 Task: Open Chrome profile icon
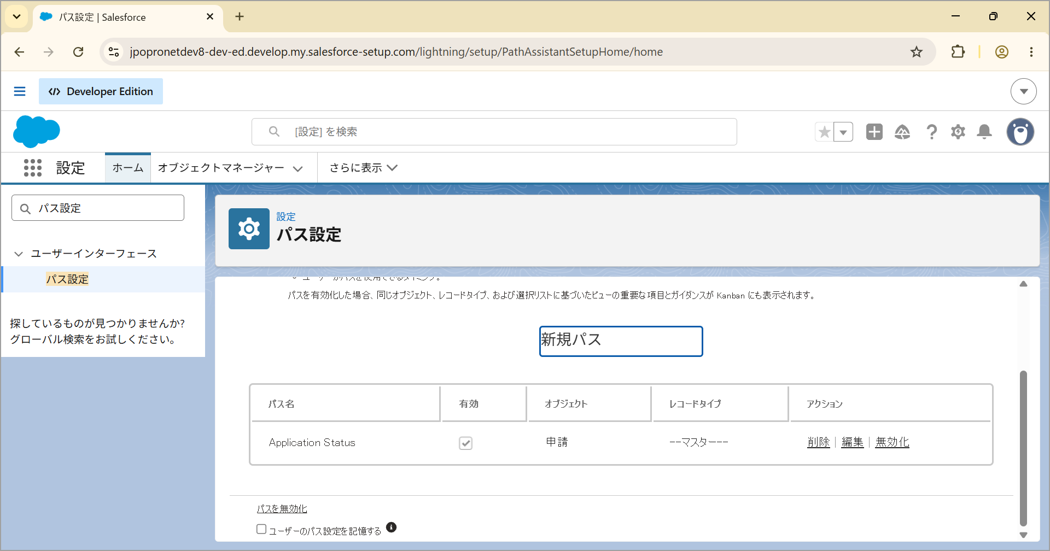pyautogui.click(x=1002, y=52)
